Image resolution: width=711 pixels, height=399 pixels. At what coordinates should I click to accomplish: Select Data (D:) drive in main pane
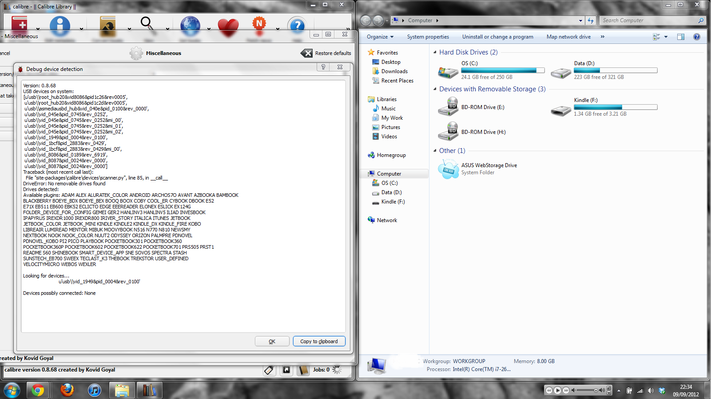pyautogui.click(x=604, y=70)
